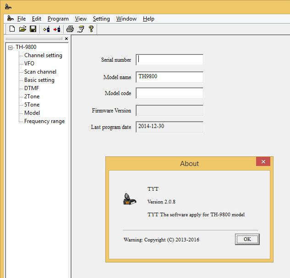Screen dimensions: 290x278
Task: Click the Serial number input field
Action: (x=170, y=59)
